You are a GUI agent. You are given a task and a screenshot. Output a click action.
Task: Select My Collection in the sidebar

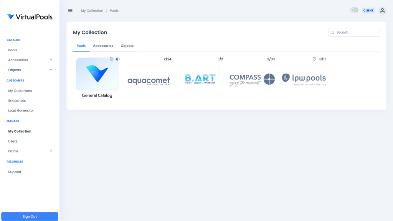[x=20, y=131]
